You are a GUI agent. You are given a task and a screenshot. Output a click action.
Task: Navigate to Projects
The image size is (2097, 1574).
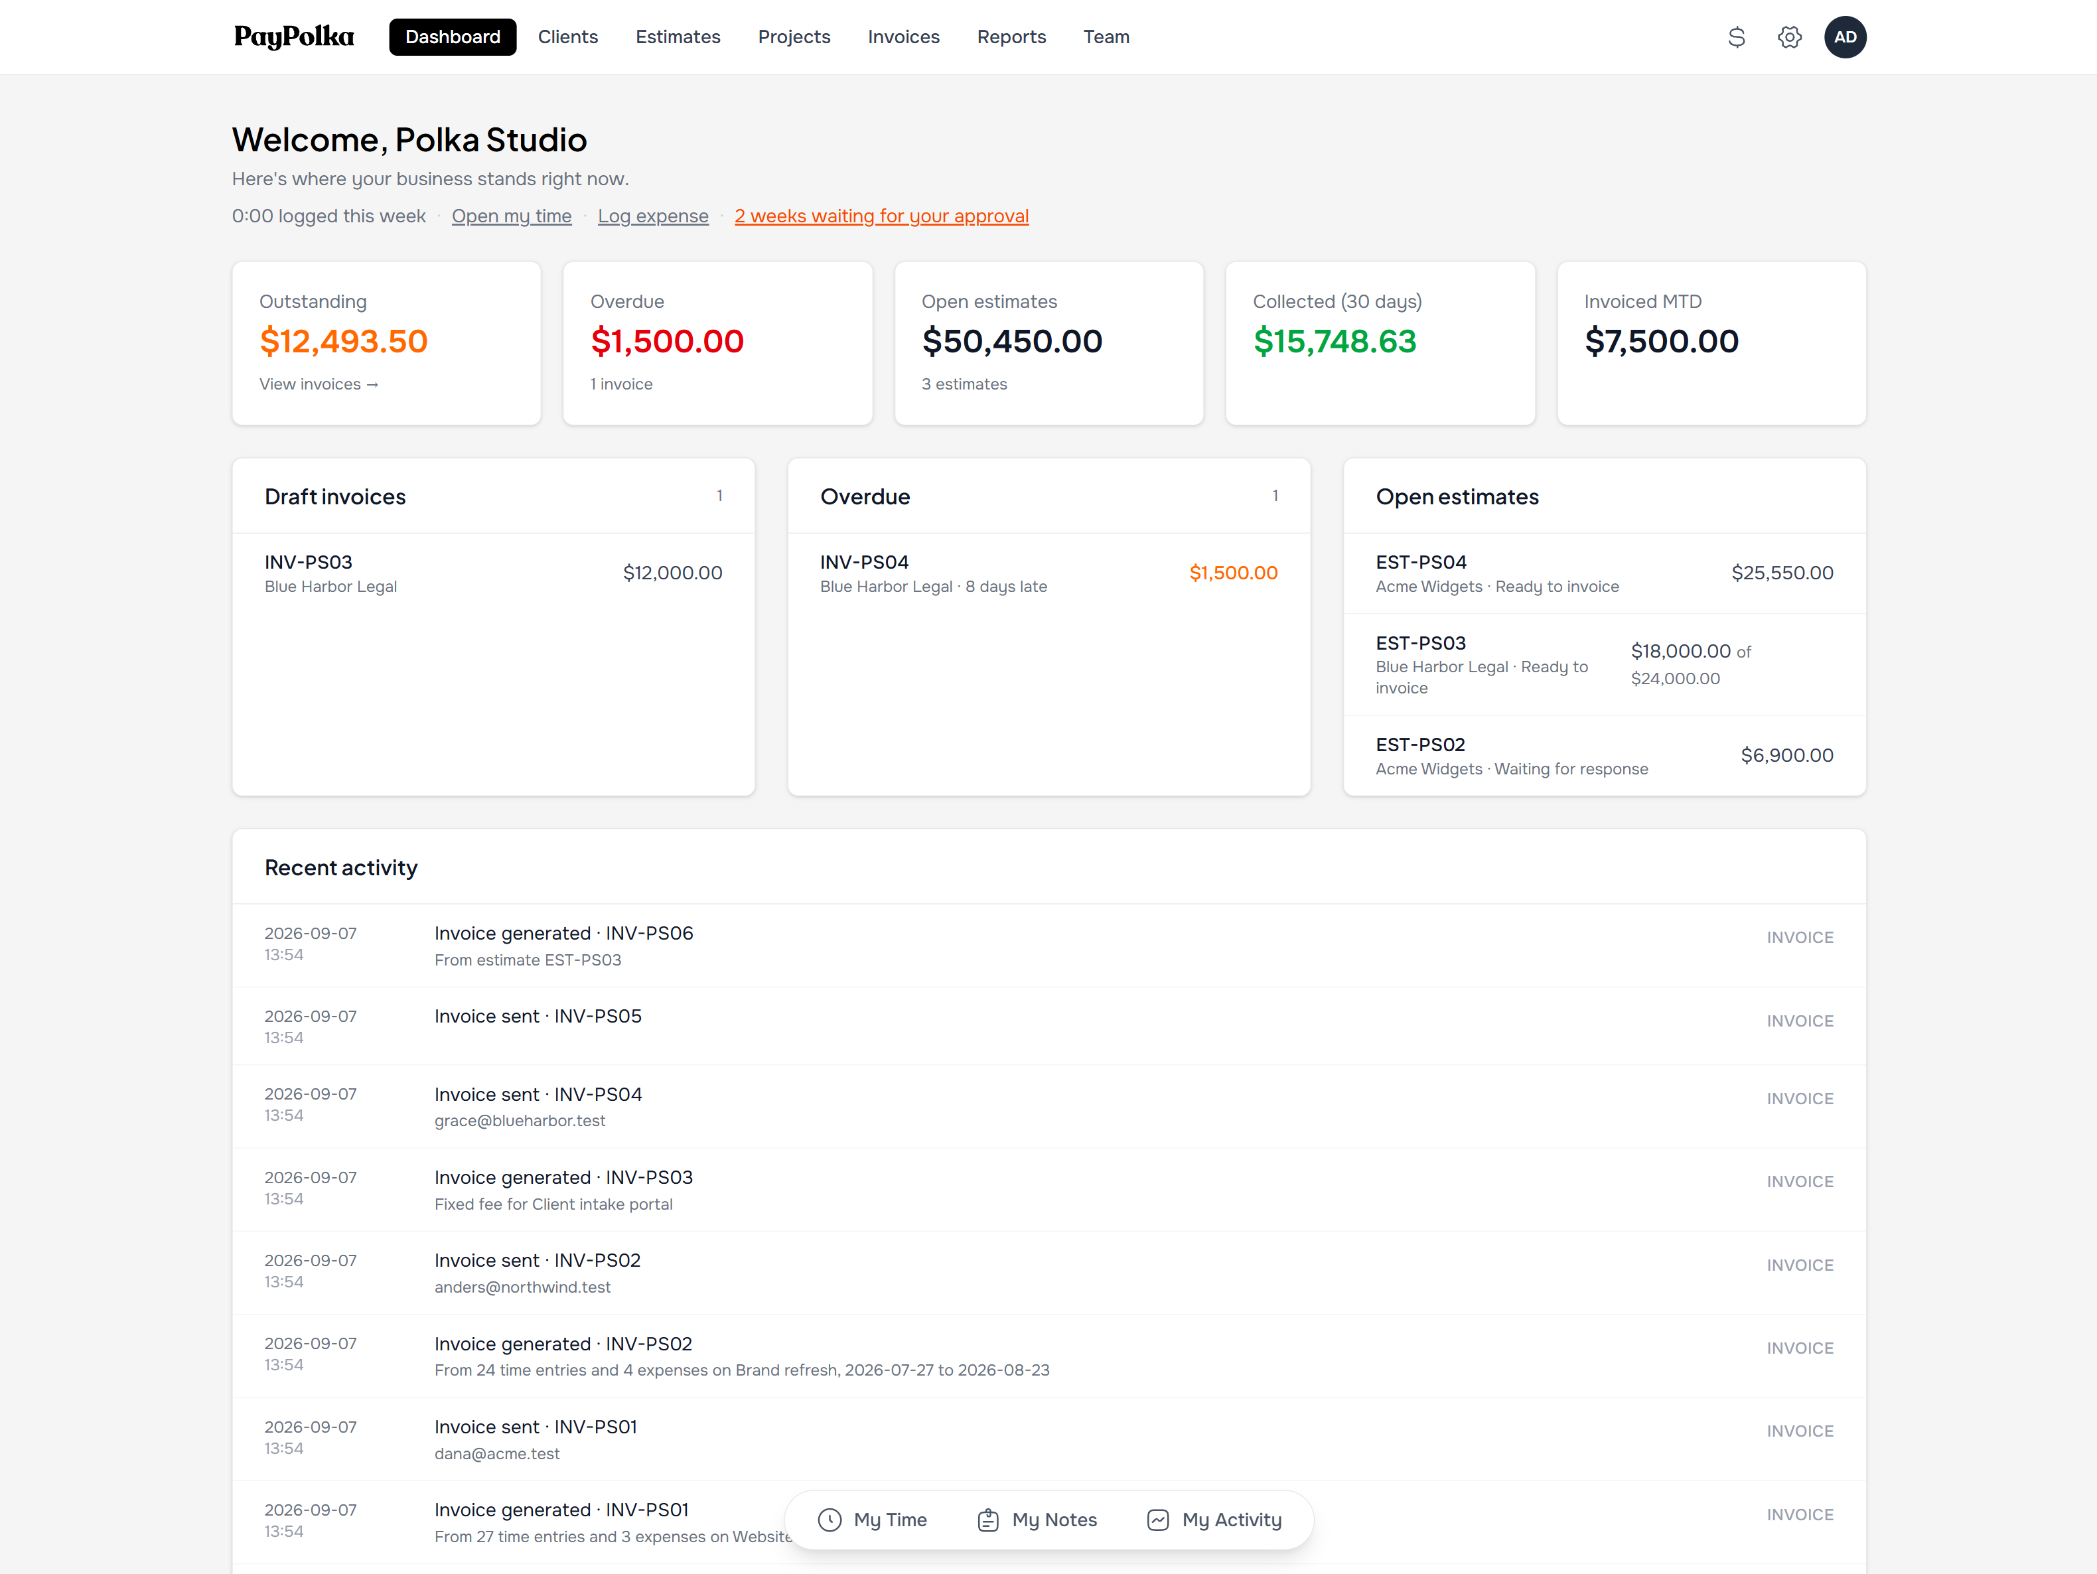[794, 37]
